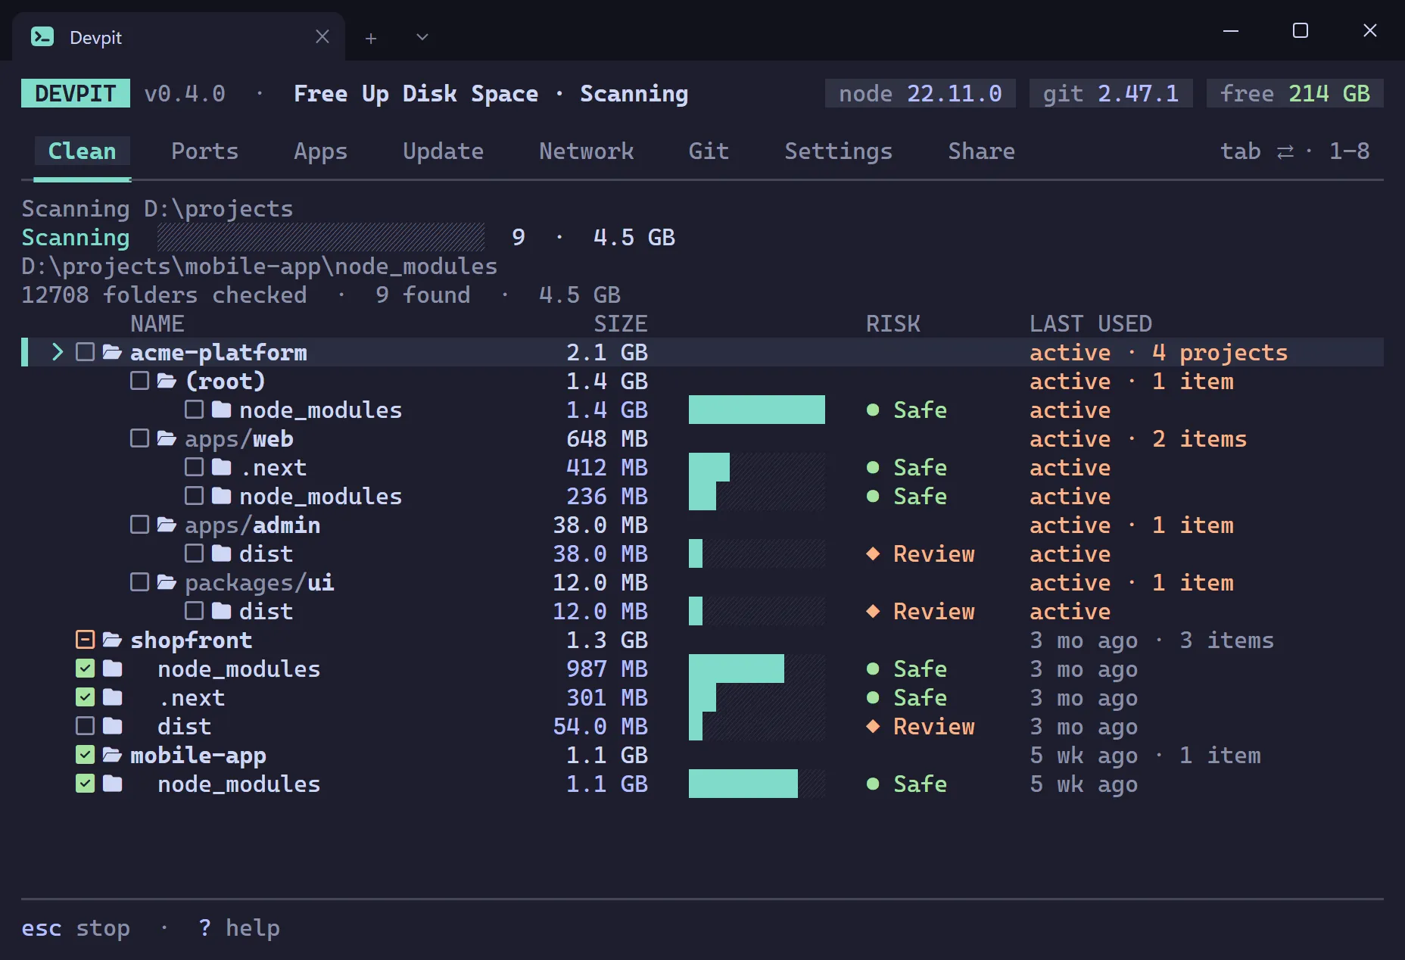Screen dimensions: 1405x960
Task: Uncheck the 987 MB node_modules checkbox
Action: (85, 669)
